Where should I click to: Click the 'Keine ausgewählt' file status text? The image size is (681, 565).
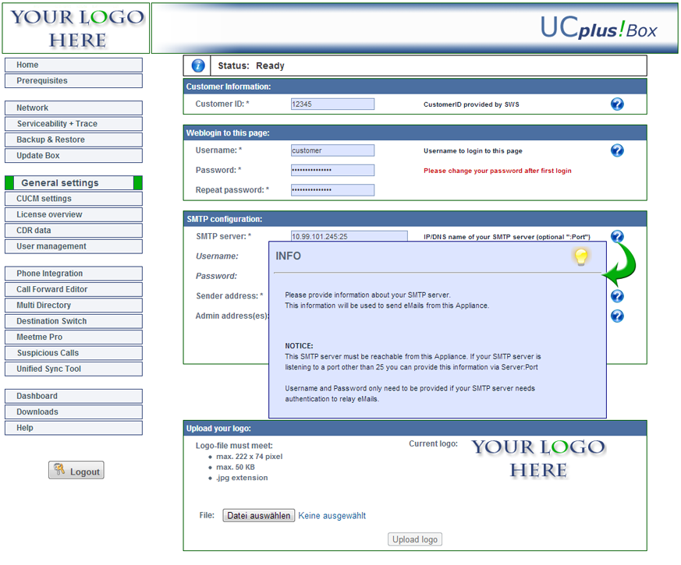point(332,516)
